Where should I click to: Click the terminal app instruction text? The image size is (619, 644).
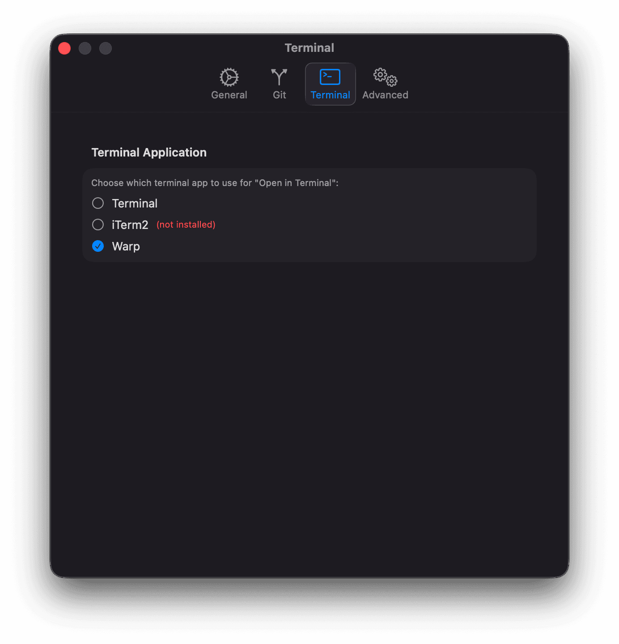[x=215, y=183]
